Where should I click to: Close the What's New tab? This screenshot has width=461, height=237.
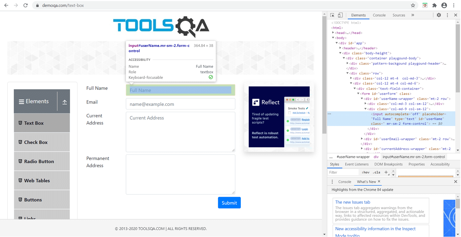coord(379,181)
